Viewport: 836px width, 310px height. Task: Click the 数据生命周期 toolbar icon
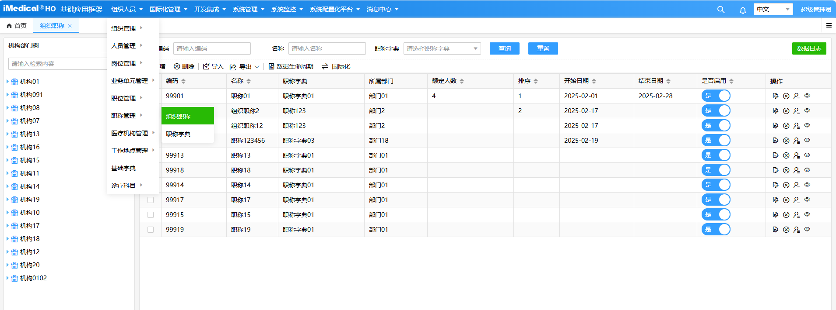[271, 66]
